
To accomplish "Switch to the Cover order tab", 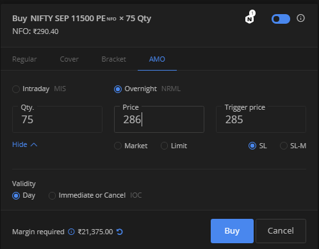I will pos(69,59).
